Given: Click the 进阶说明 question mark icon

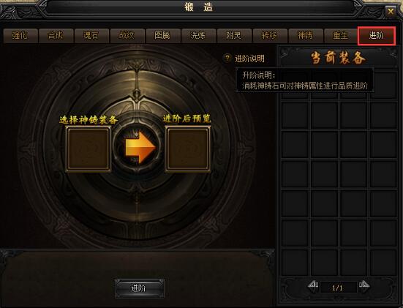Looking at the screenshot, I should click(227, 59).
